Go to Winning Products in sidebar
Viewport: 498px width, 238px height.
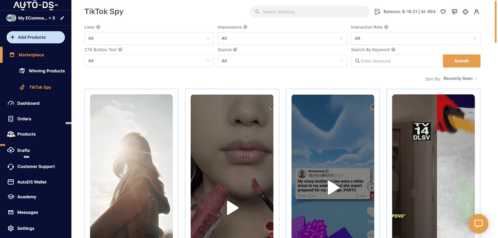pyautogui.click(x=46, y=71)
